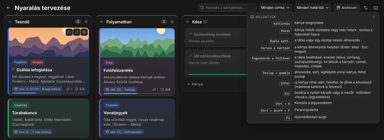Toggle the keyboard shortcuts icon in header
384x140 pixels.
click(376, 8)
